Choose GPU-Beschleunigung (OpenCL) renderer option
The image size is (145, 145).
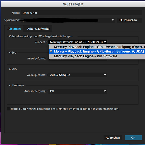click(x=97, y=47)
